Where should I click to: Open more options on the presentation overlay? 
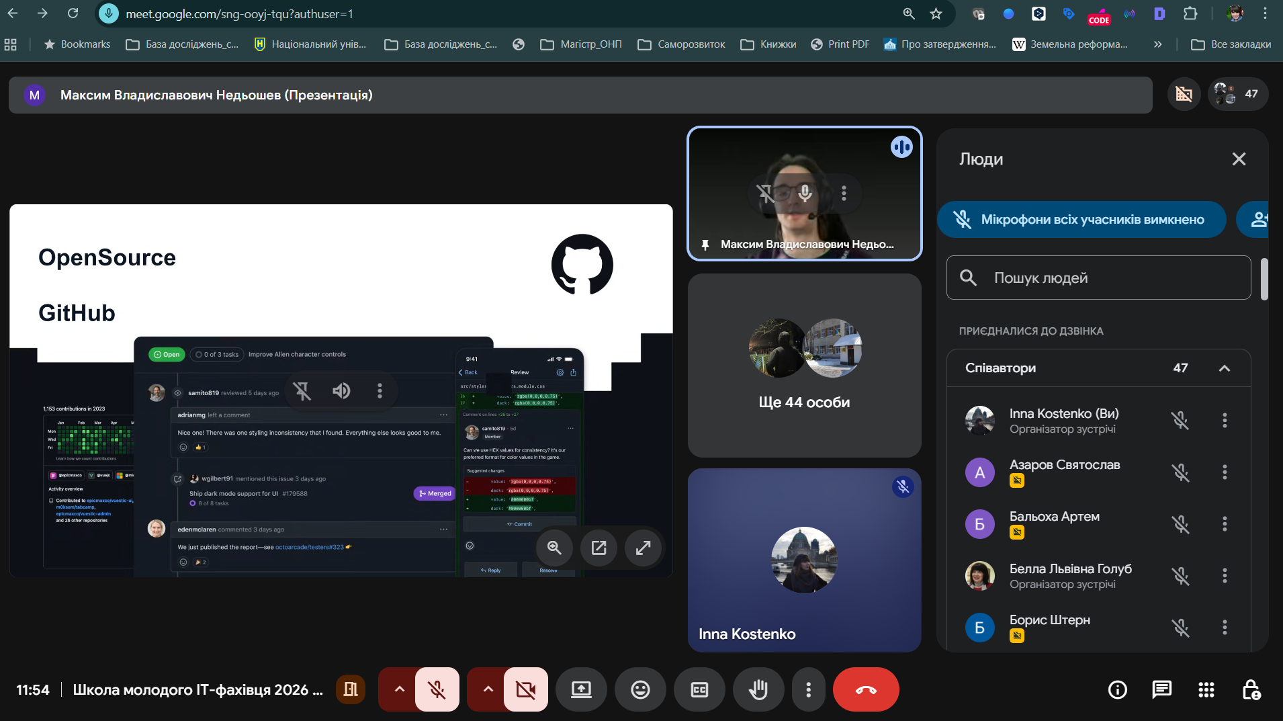(x=380, y=391)
